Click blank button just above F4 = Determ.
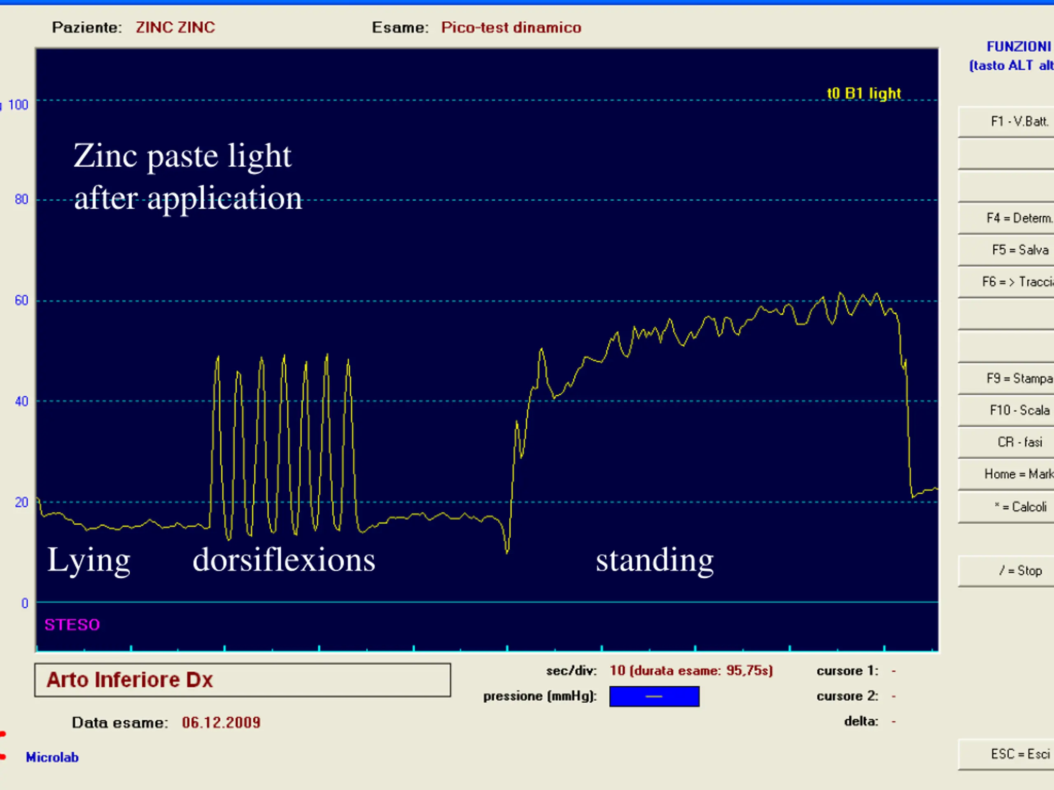This screenshot has width=1054, height=790. click(1006, 186)
